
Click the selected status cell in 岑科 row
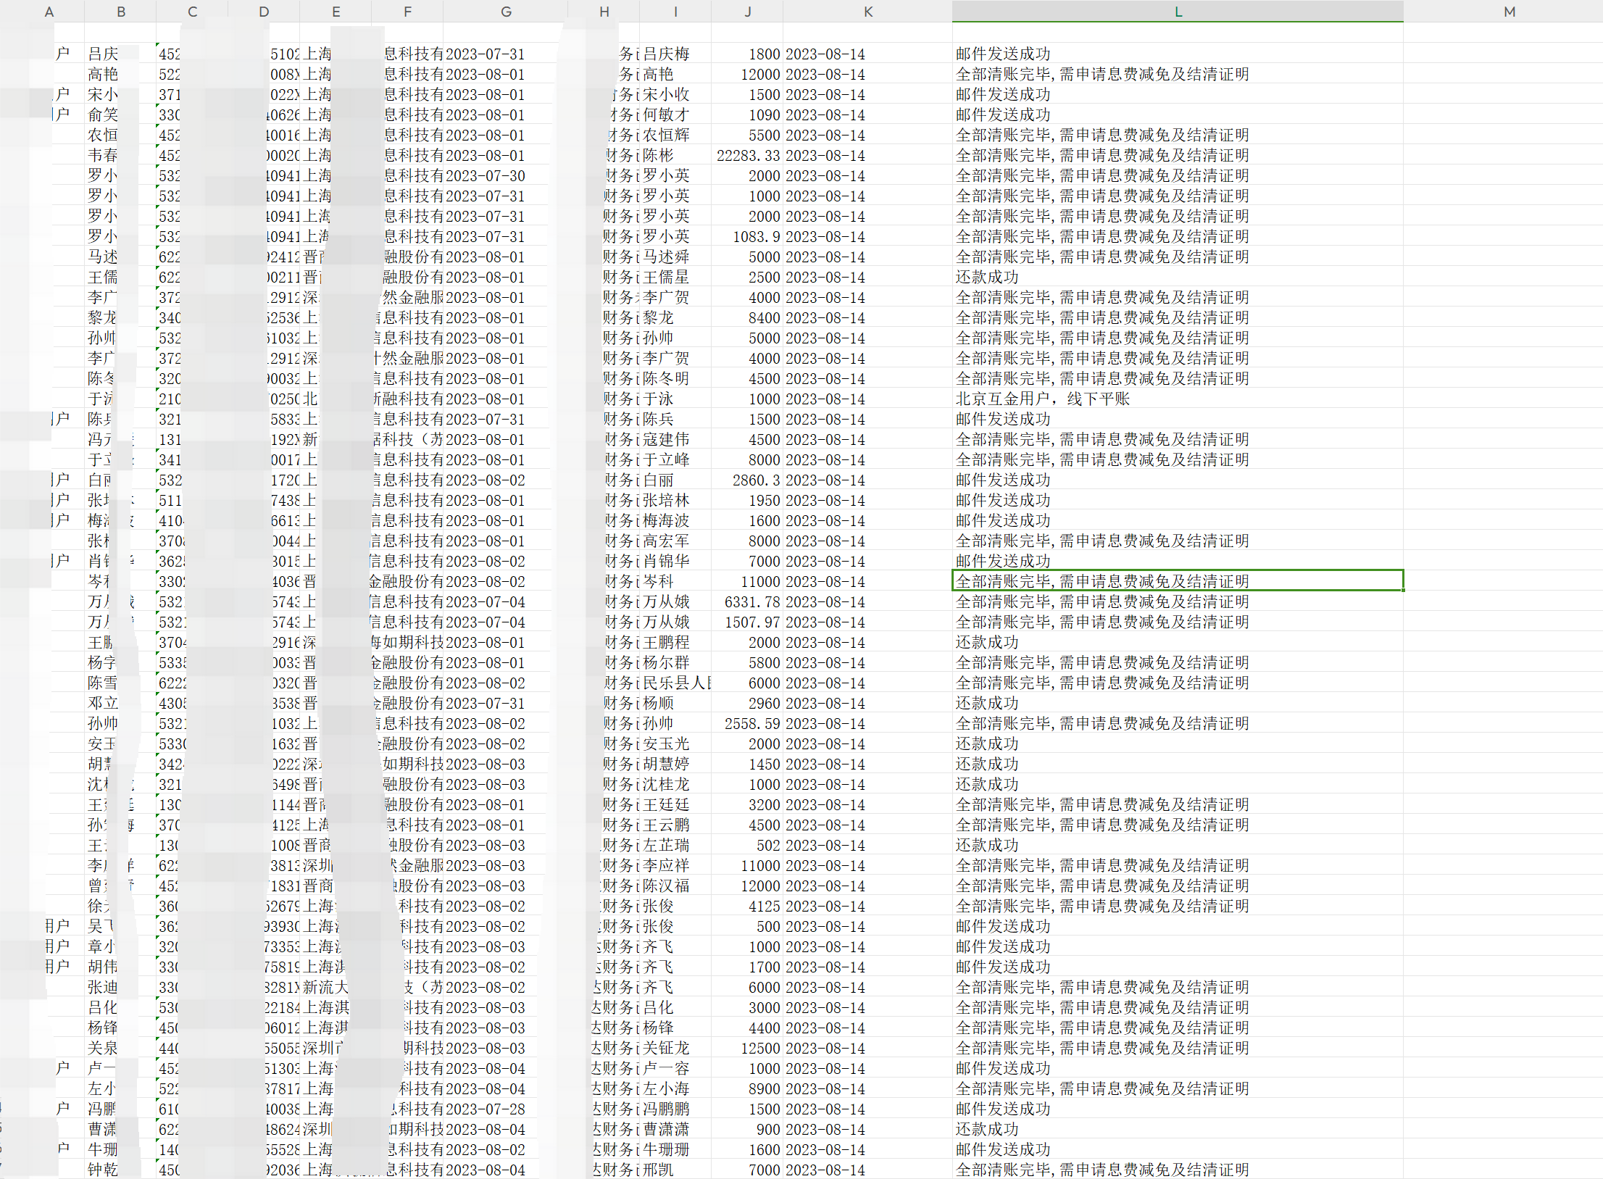tap(1178, 581)
